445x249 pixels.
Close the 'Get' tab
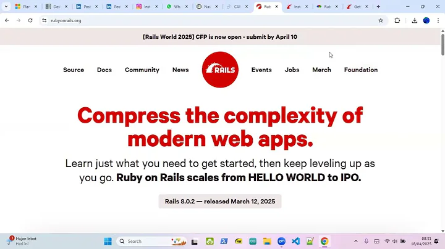pyautogui.click(x=367, y=7)
